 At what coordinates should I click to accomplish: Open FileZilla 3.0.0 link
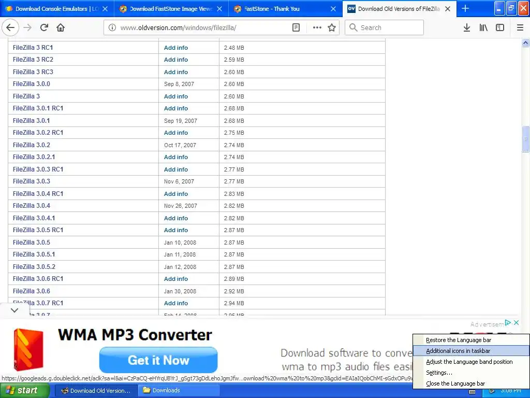point(32,84)
